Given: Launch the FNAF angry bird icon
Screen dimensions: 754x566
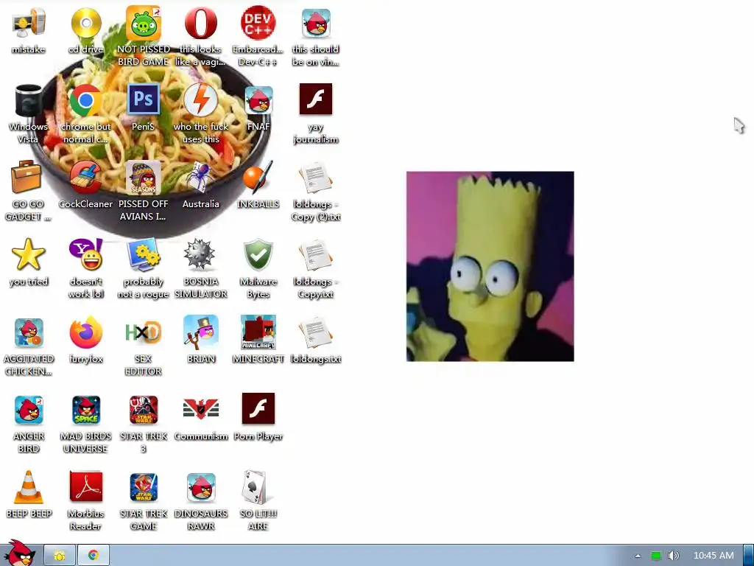Looking at the screenshot, I should pos(258,100).
